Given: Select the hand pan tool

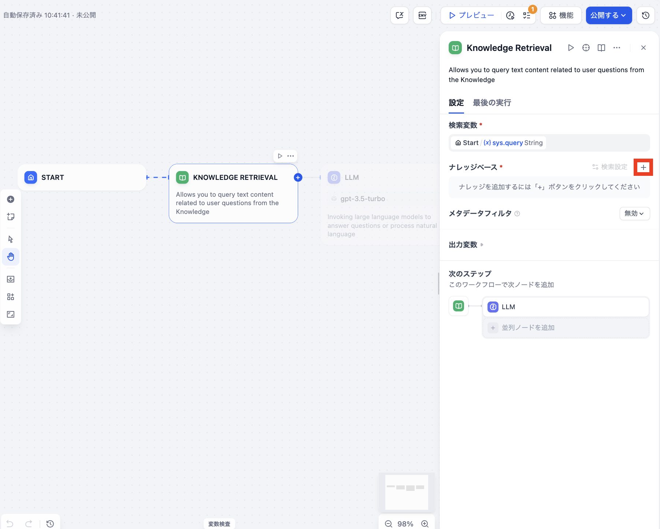Looking at the screenshot, I should point(11,256).
